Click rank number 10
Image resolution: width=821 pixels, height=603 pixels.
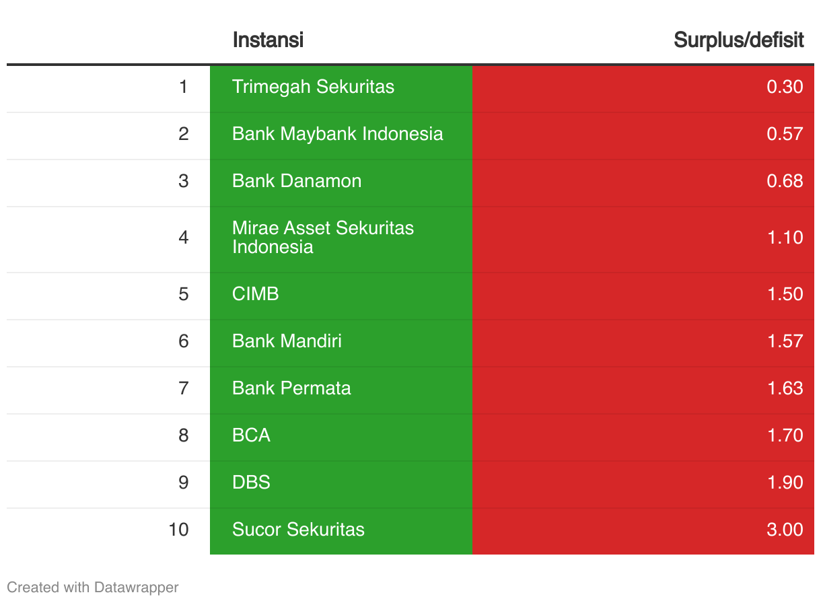[178, 530]
